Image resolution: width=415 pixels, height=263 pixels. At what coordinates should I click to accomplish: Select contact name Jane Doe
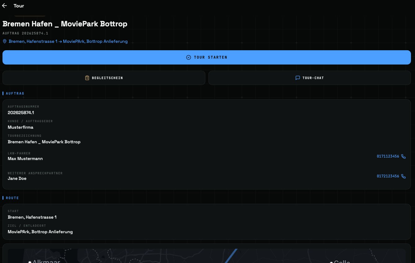(17, 178)
